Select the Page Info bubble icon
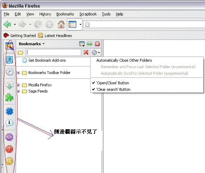 [10, 123]
